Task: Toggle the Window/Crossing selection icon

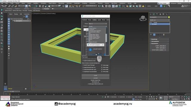Action: [36, 6]
